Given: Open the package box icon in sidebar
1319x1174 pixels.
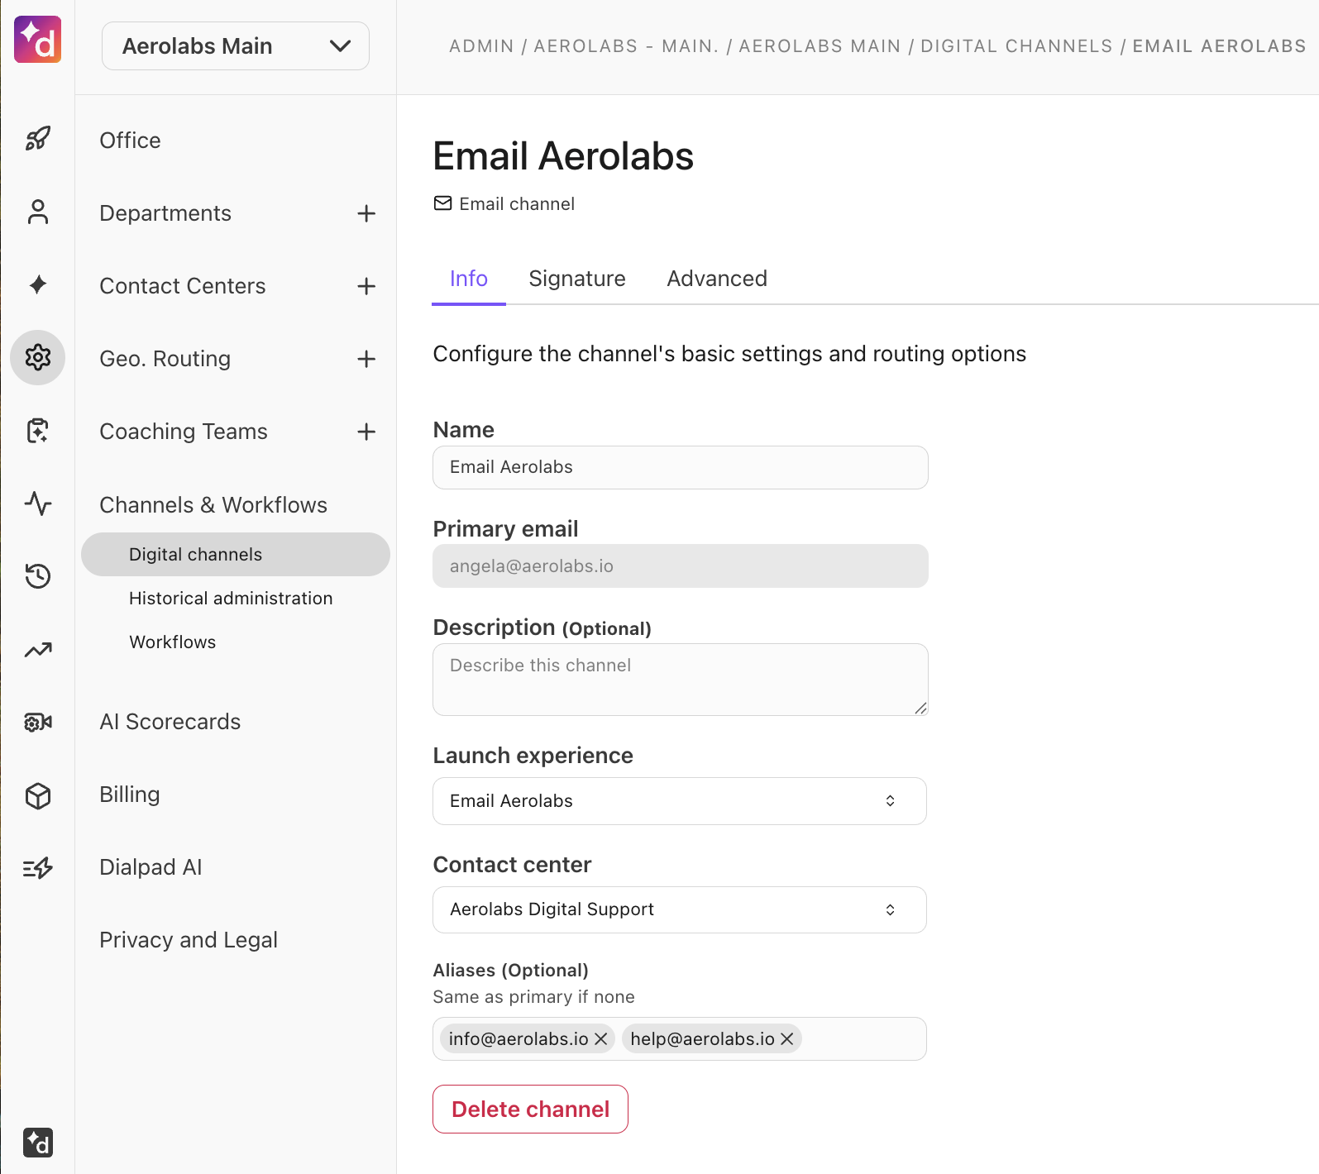Looking at the screenshot, I should 38,795.
